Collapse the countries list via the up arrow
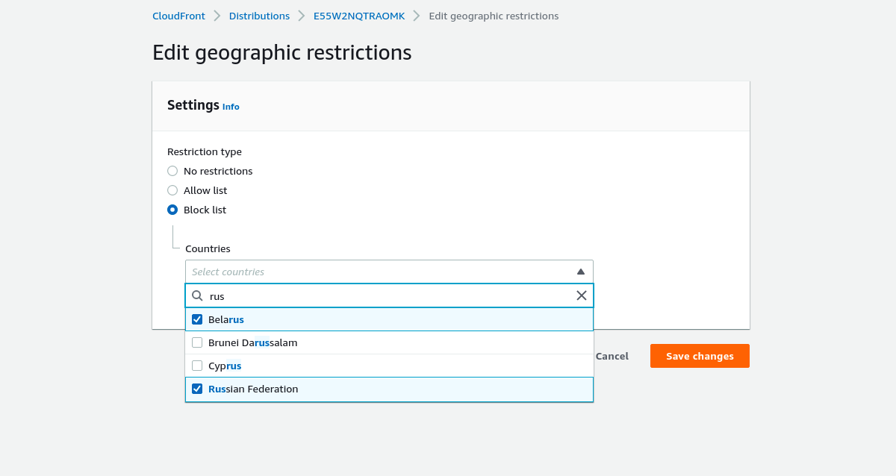The image size is (896, 476). click(x=581, y=271)
